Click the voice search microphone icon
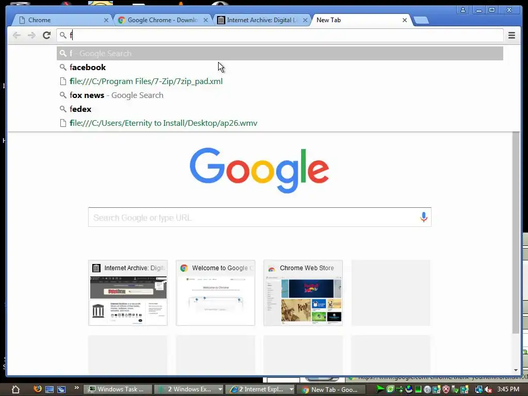 tap(424, 217)
